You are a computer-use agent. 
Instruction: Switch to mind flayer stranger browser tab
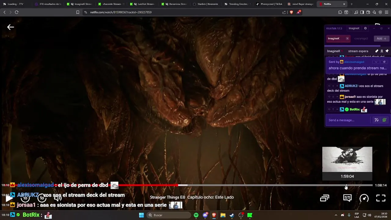(300, 4)
